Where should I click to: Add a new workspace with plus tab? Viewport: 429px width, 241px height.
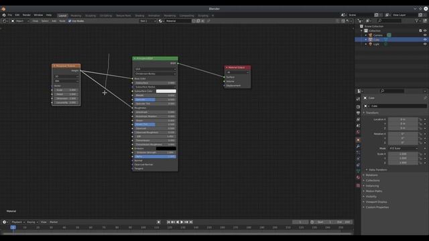(212, 15)
